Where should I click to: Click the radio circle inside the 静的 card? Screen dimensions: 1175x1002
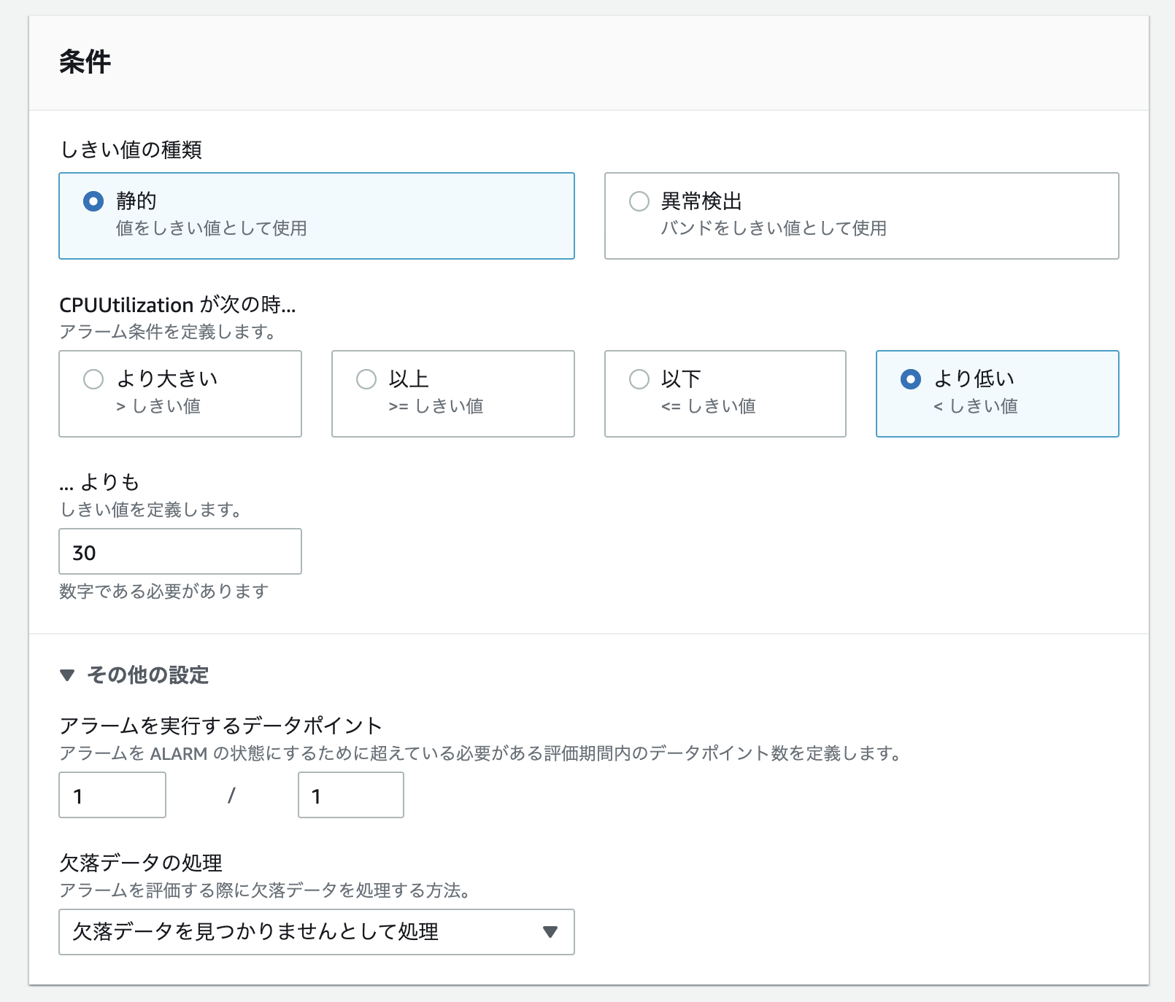click(x=93, y=202)
